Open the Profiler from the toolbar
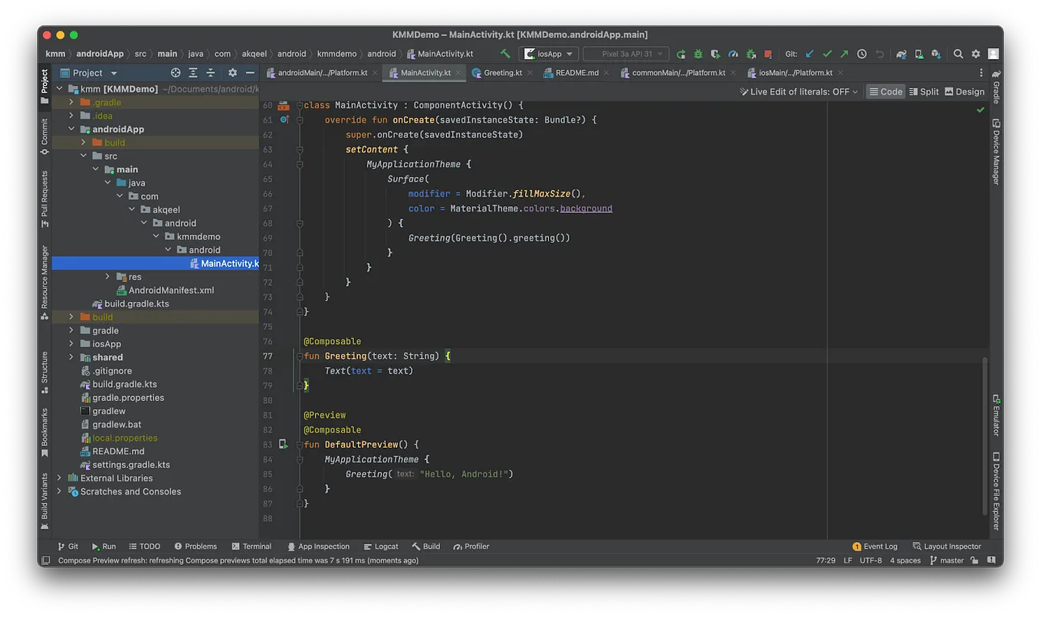Screen dimensions: 1041x617 point(733,54)
